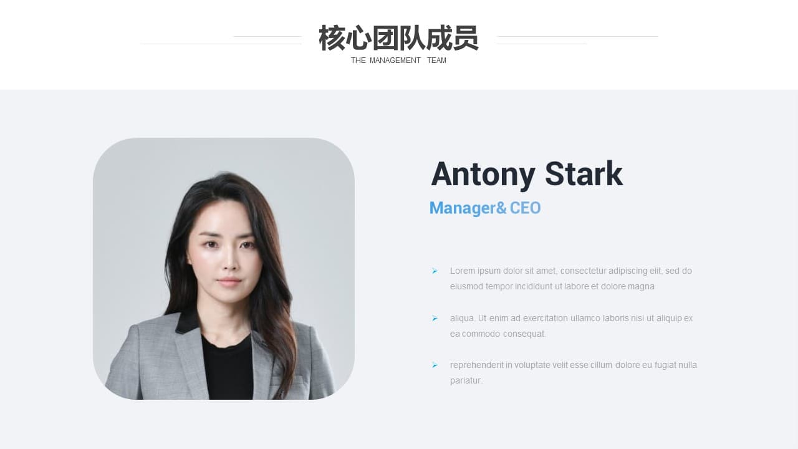This screenshot has height=449, width=798.
Task: Click the Antony Stark name heading
Action: [527, 174]
